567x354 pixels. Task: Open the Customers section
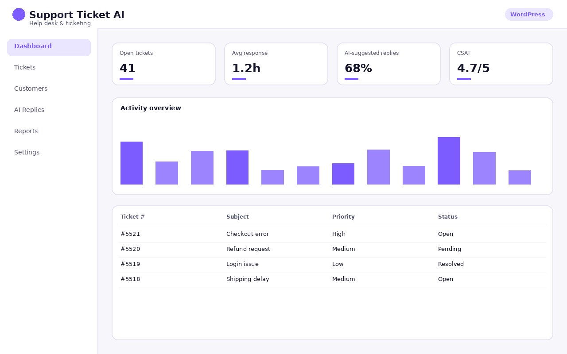[49, 88]
